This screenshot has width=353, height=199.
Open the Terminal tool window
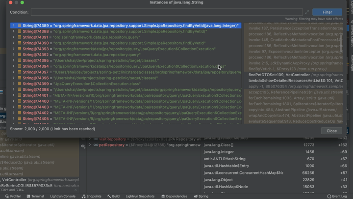[x=35, y=196]
